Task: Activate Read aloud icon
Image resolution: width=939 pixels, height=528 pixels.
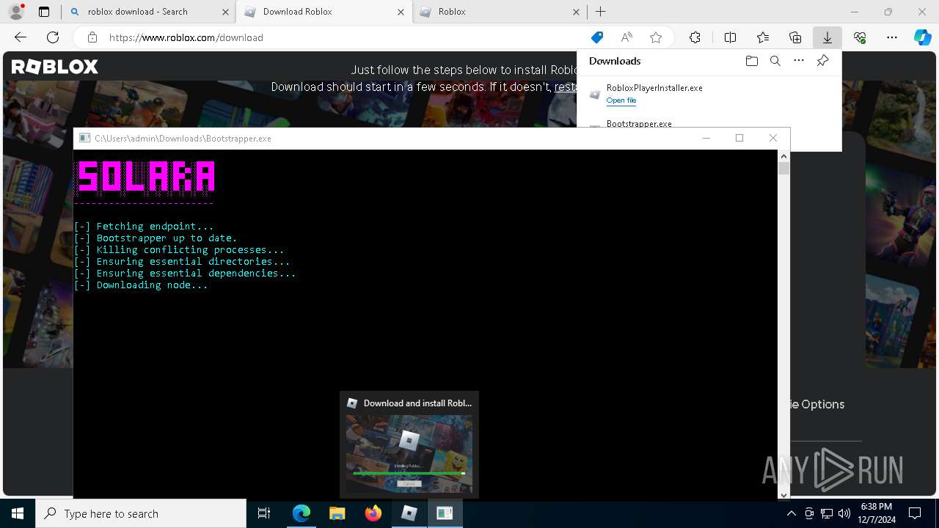Action: 626,37
